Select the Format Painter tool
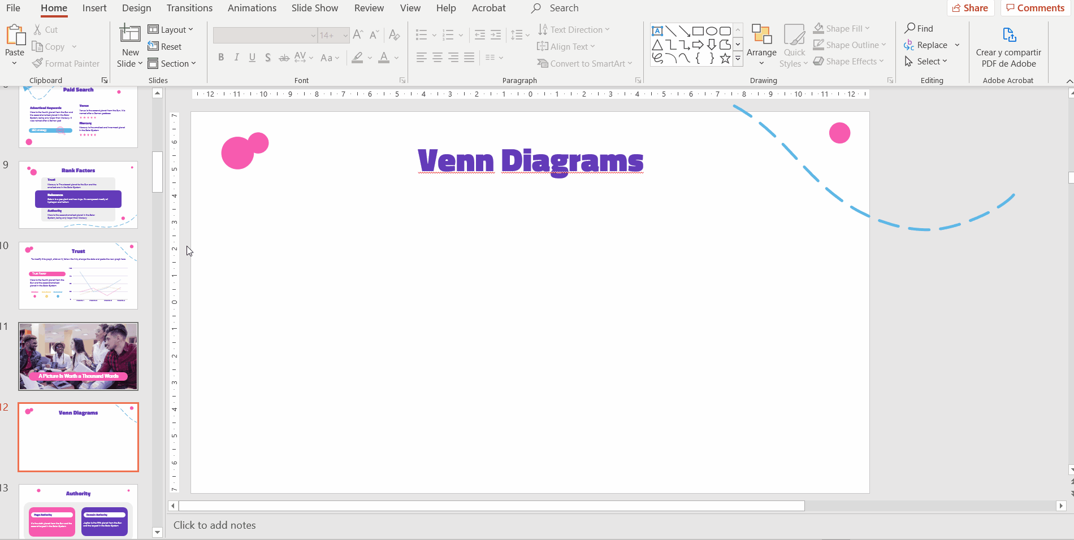 [x=66, y=63]
